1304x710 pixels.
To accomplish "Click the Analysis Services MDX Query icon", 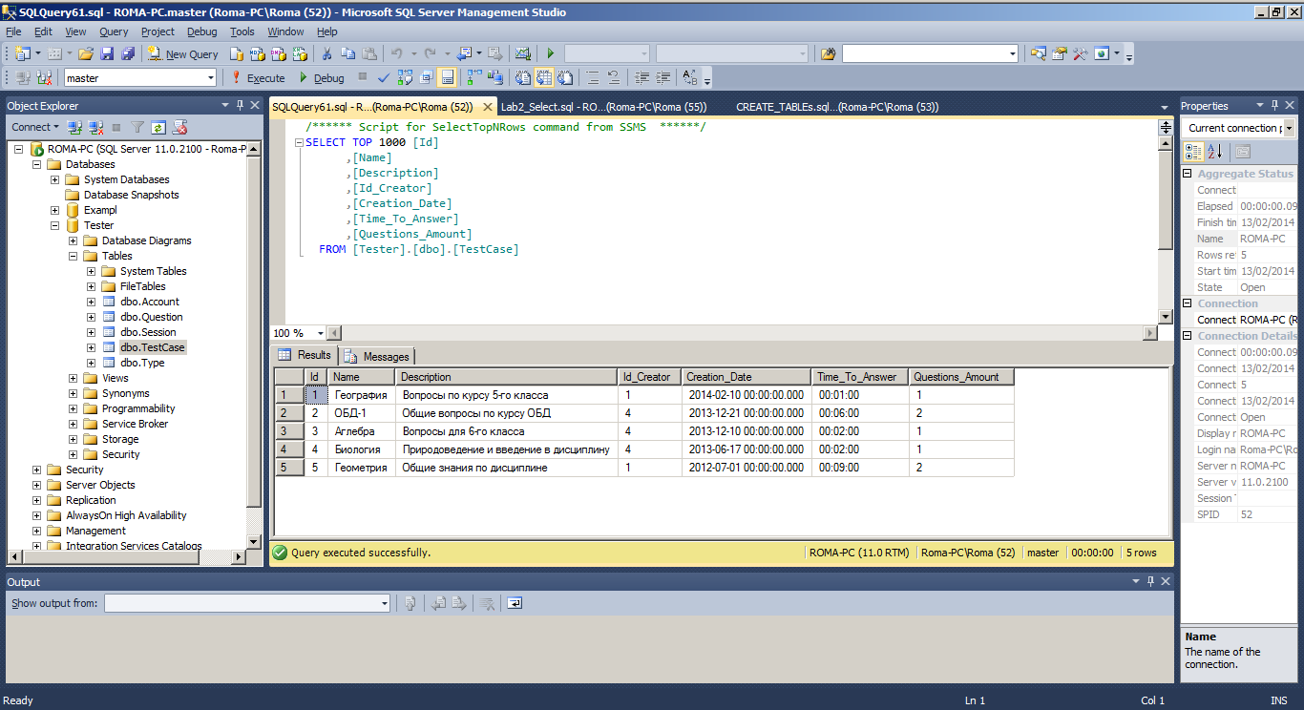I will (257, 54).
